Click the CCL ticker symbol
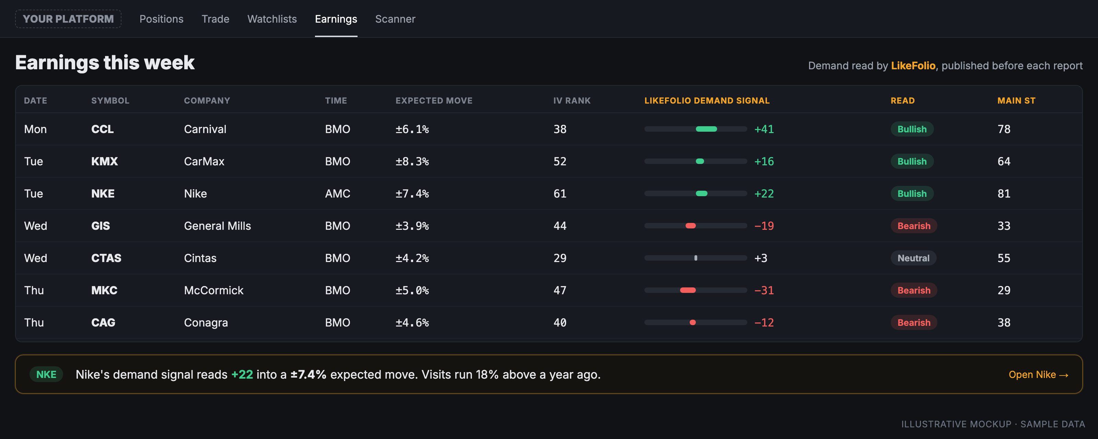Image resolution: width=1098 pixels, height=439 pixels. click(x=102, y=129)
